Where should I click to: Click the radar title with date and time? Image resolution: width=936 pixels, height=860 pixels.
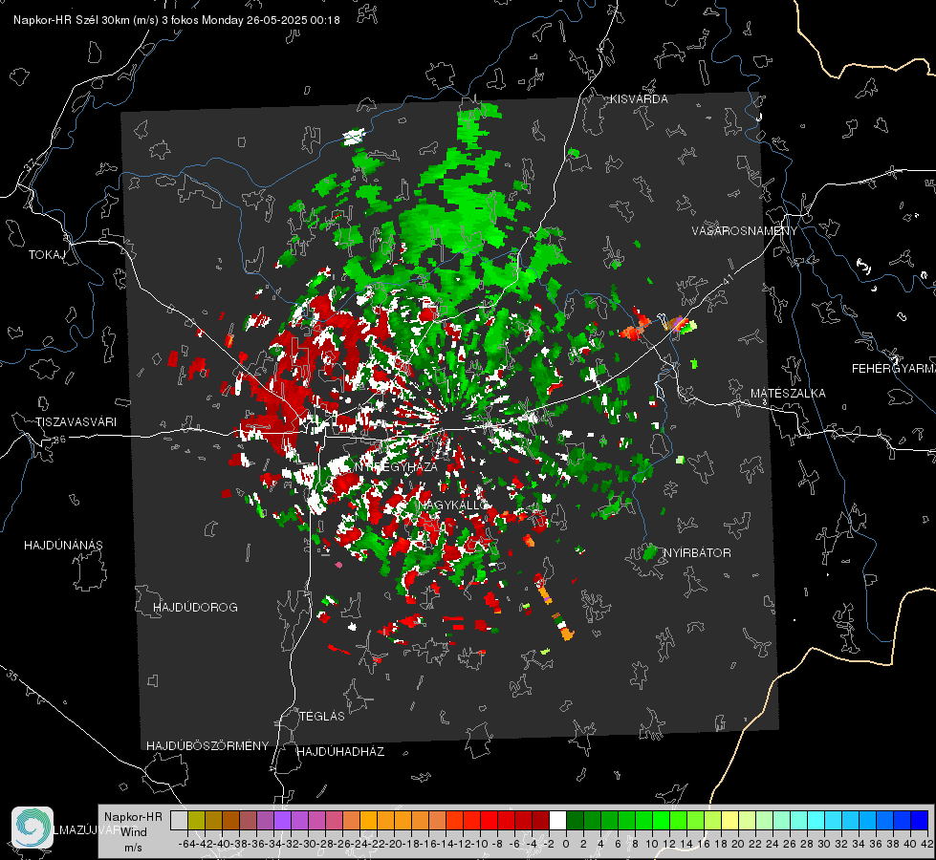tap(177, 20)
